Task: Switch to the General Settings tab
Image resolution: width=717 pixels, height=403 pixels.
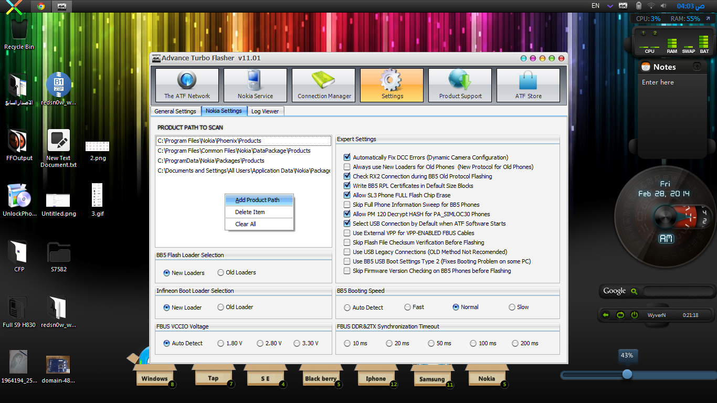Action: [x=175, y=111]
